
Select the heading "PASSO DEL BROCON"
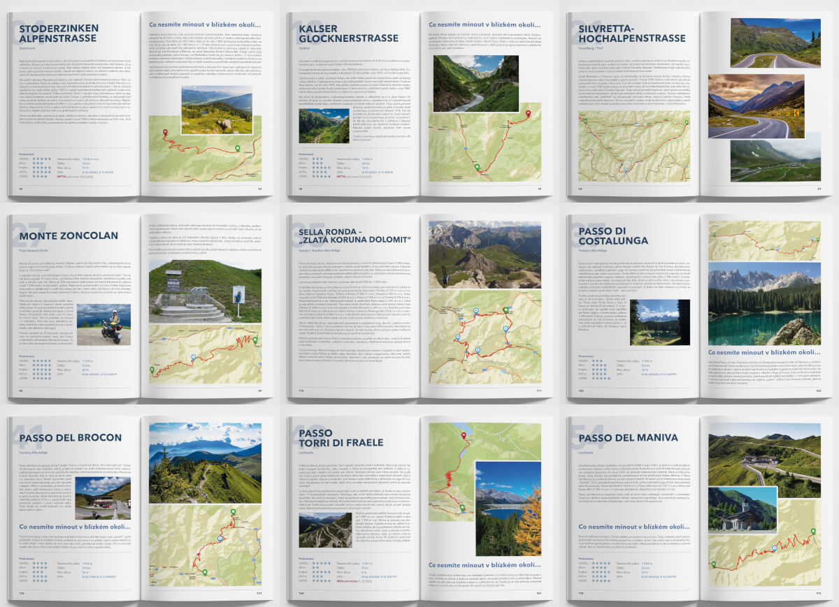tap(70, 438)
